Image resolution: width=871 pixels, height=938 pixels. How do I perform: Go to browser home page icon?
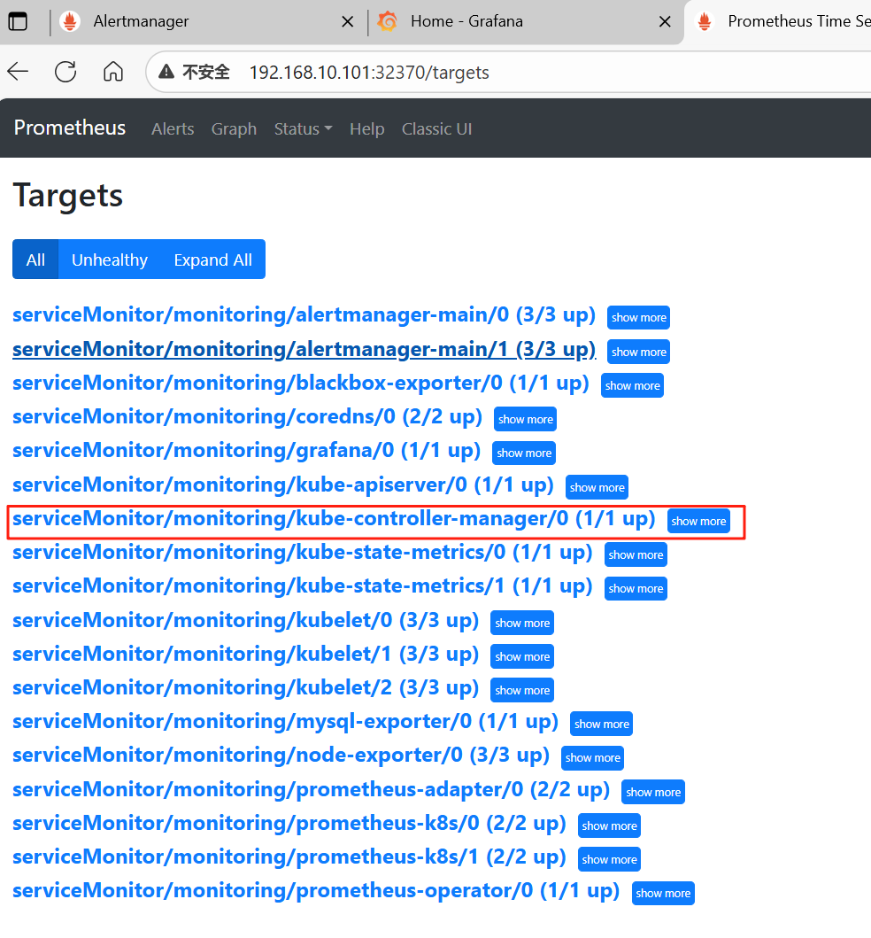(113, 72)
